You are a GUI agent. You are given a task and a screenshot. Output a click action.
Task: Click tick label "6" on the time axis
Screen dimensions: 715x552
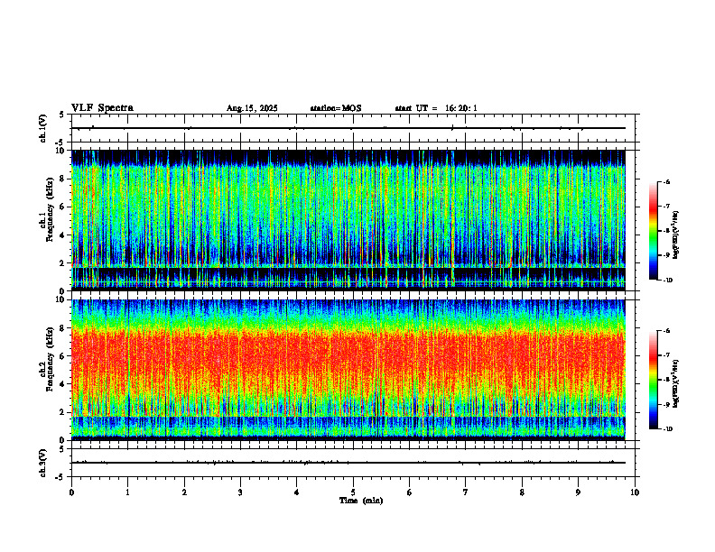coord(410,492)
